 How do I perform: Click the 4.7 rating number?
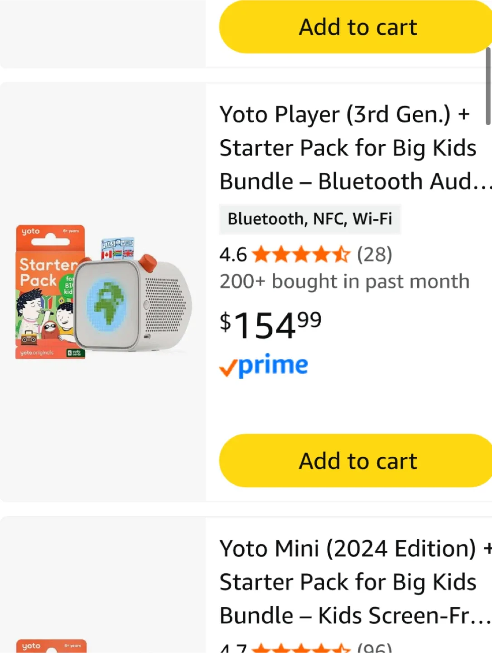click(x=233, y=648)
